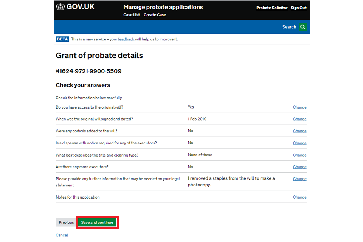Change the title and clearing type answer
Screen dimensions: 363x242
[x=299, y=155]
